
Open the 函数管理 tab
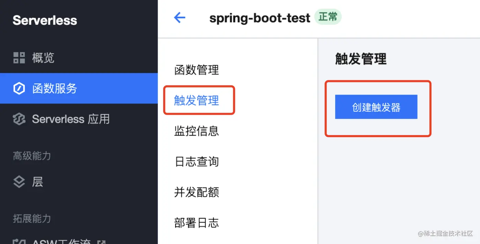click(x=196, y=70)
